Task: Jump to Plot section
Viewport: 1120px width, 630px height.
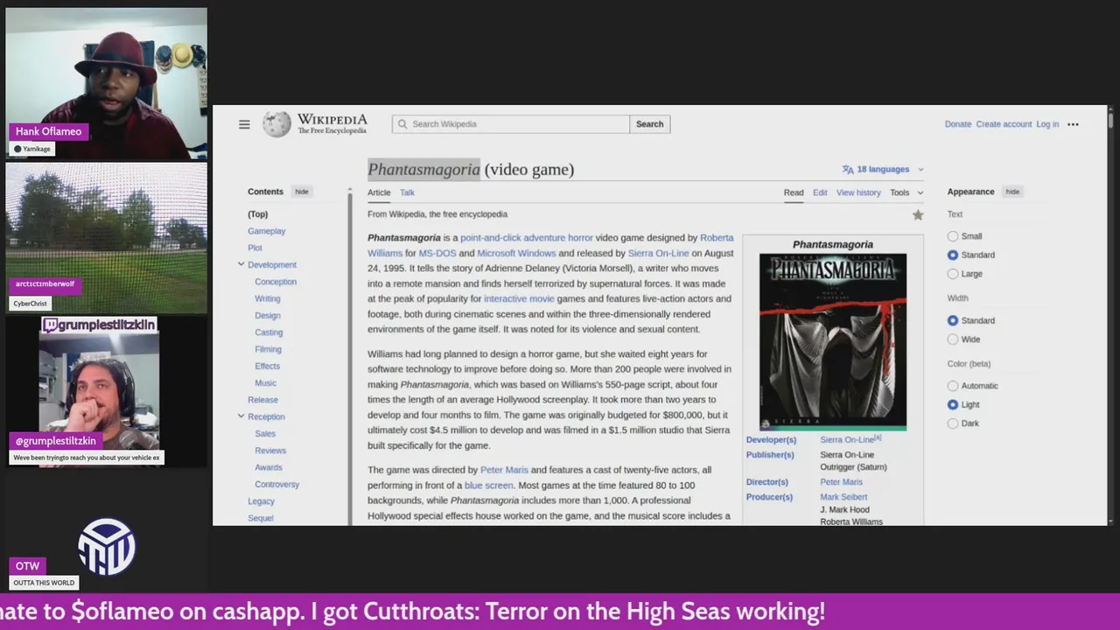Action: pos(255,248)
